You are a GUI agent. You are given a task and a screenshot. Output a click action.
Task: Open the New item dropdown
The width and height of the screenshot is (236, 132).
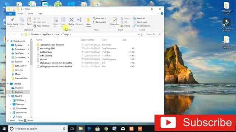click(99, 18)
